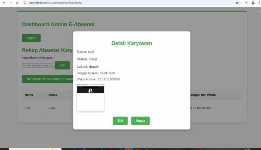261x150 pixels.
Task: Focus the employee search input field
Action: pos(38,65)
